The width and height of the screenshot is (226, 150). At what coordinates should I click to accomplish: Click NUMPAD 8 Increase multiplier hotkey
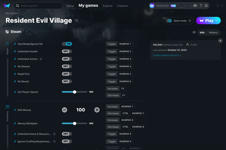[x=127, y=120]
